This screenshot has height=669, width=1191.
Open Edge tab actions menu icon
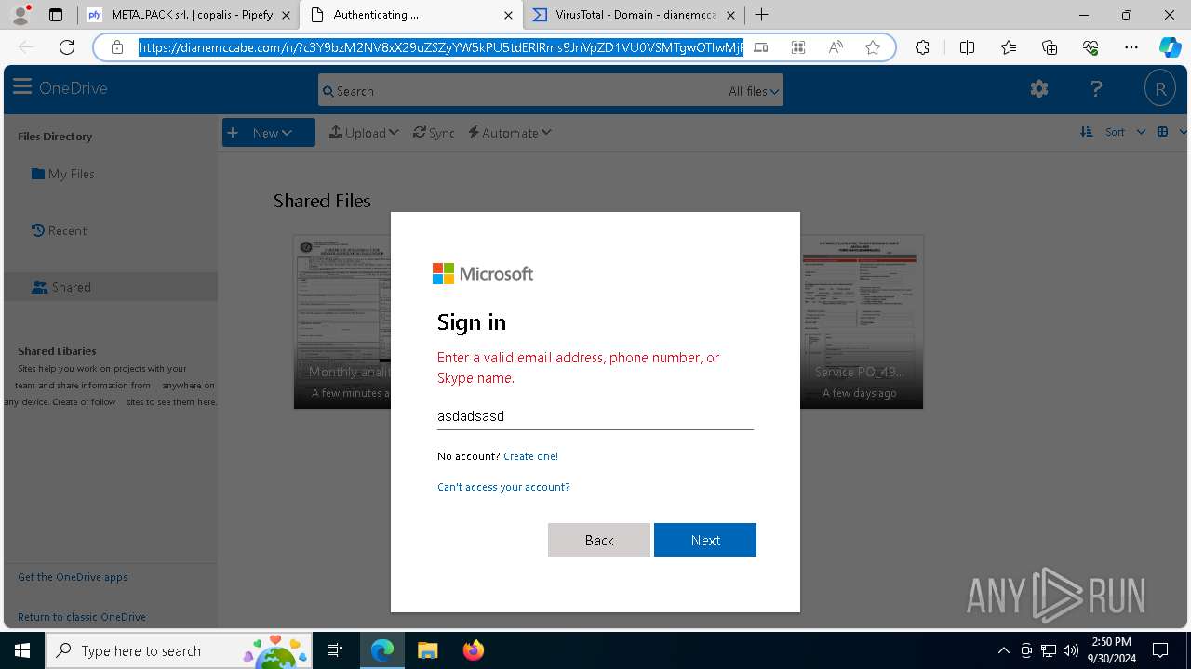click(x=56, y=15)
